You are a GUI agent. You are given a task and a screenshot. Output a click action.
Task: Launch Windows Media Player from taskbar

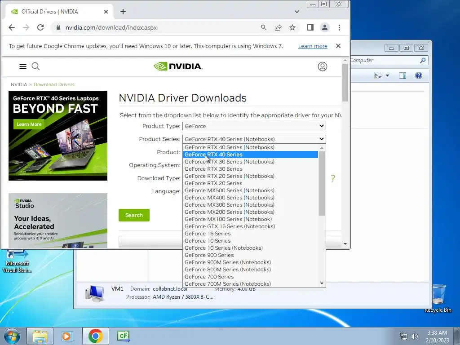pyautogui.click(x=67, y=336)
